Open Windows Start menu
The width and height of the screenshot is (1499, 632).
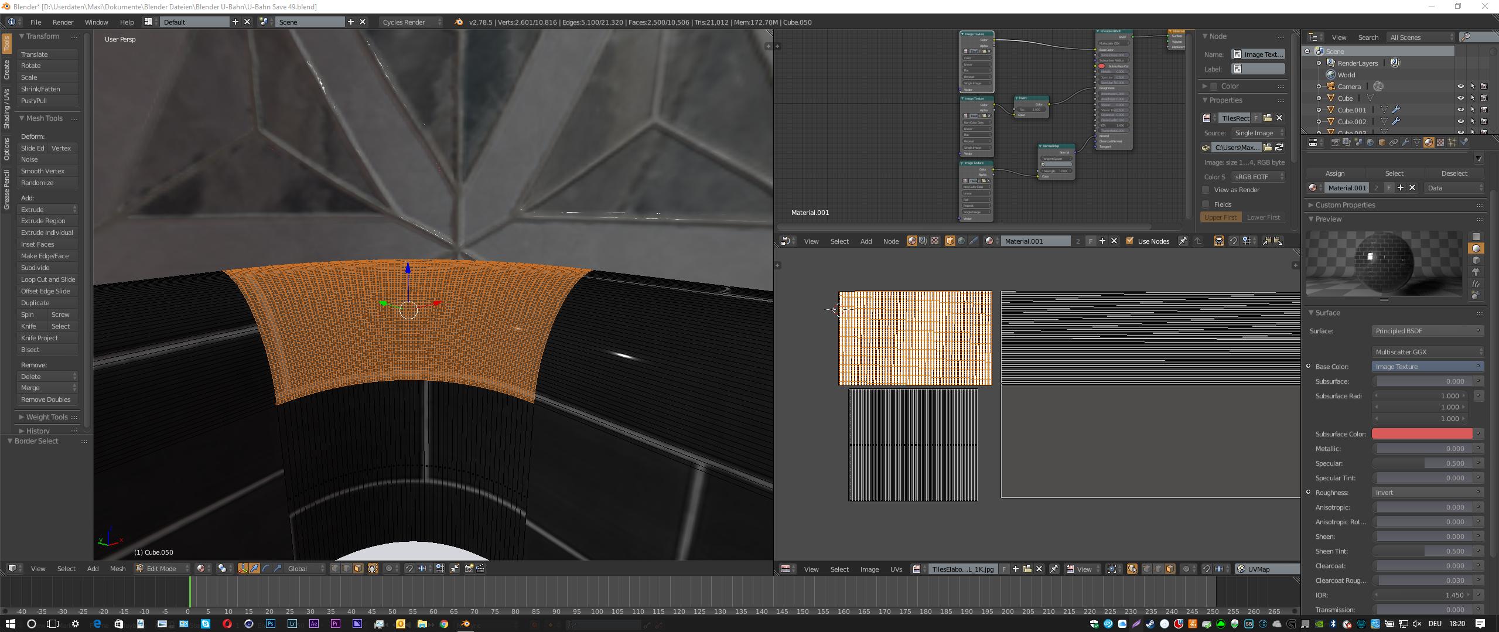coord(10,624)
